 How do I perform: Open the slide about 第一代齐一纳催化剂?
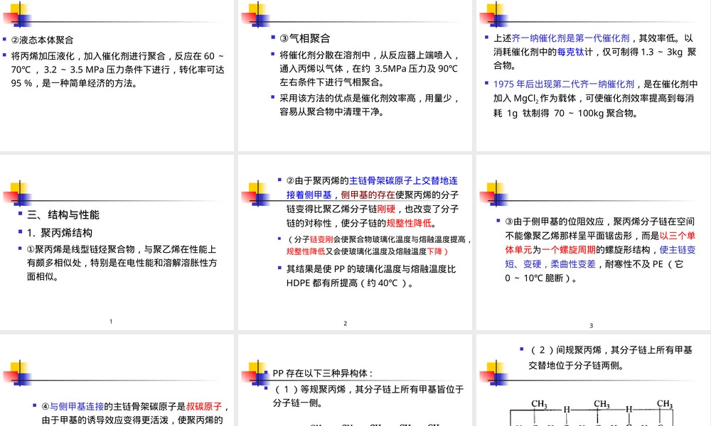tap(593, 75)
